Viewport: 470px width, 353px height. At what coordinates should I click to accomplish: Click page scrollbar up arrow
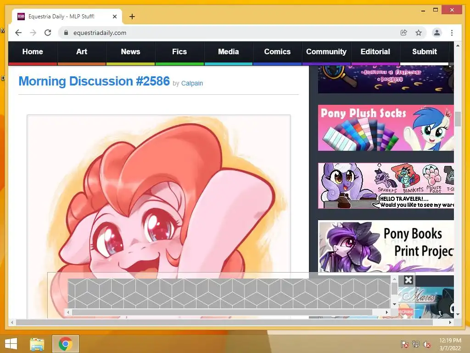[x=458, y=46]
